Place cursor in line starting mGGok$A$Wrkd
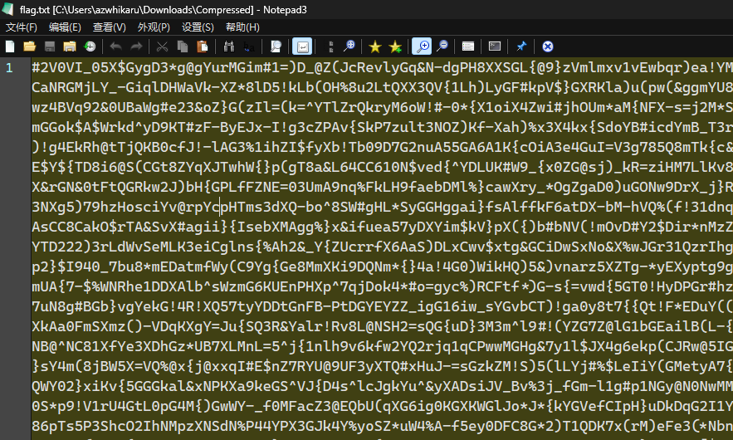The height and width of the screenshot is (440, 733). (382, 127)
